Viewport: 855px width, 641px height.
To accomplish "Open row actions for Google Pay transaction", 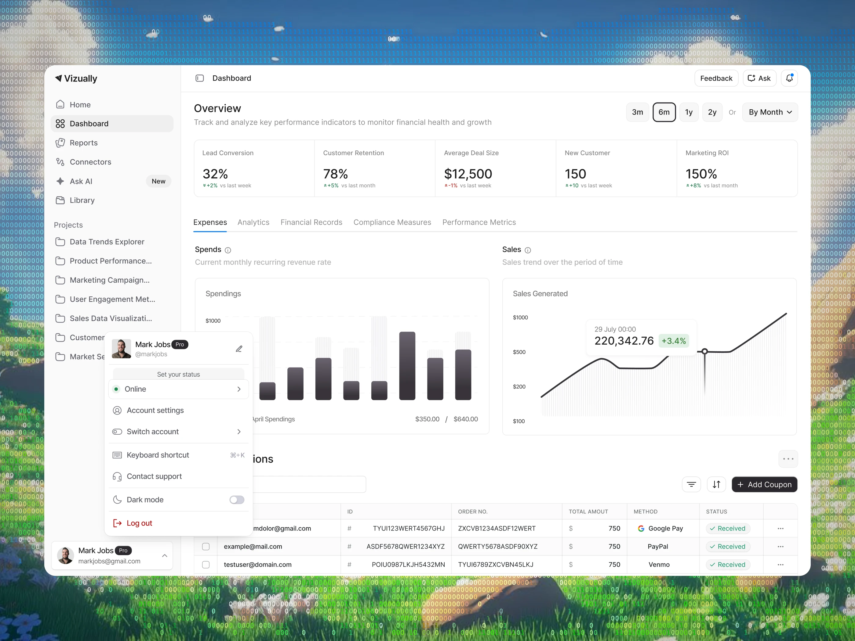I will pyautogui.click(x=780, y=528).
